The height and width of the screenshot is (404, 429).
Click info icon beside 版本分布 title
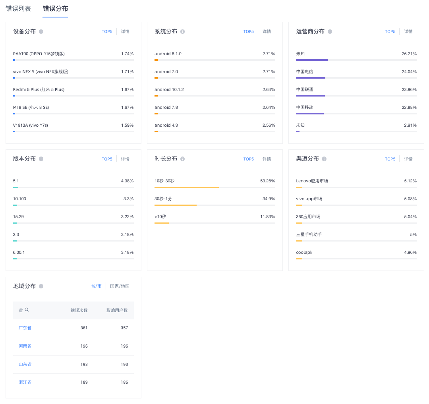(x=41, y=159)
